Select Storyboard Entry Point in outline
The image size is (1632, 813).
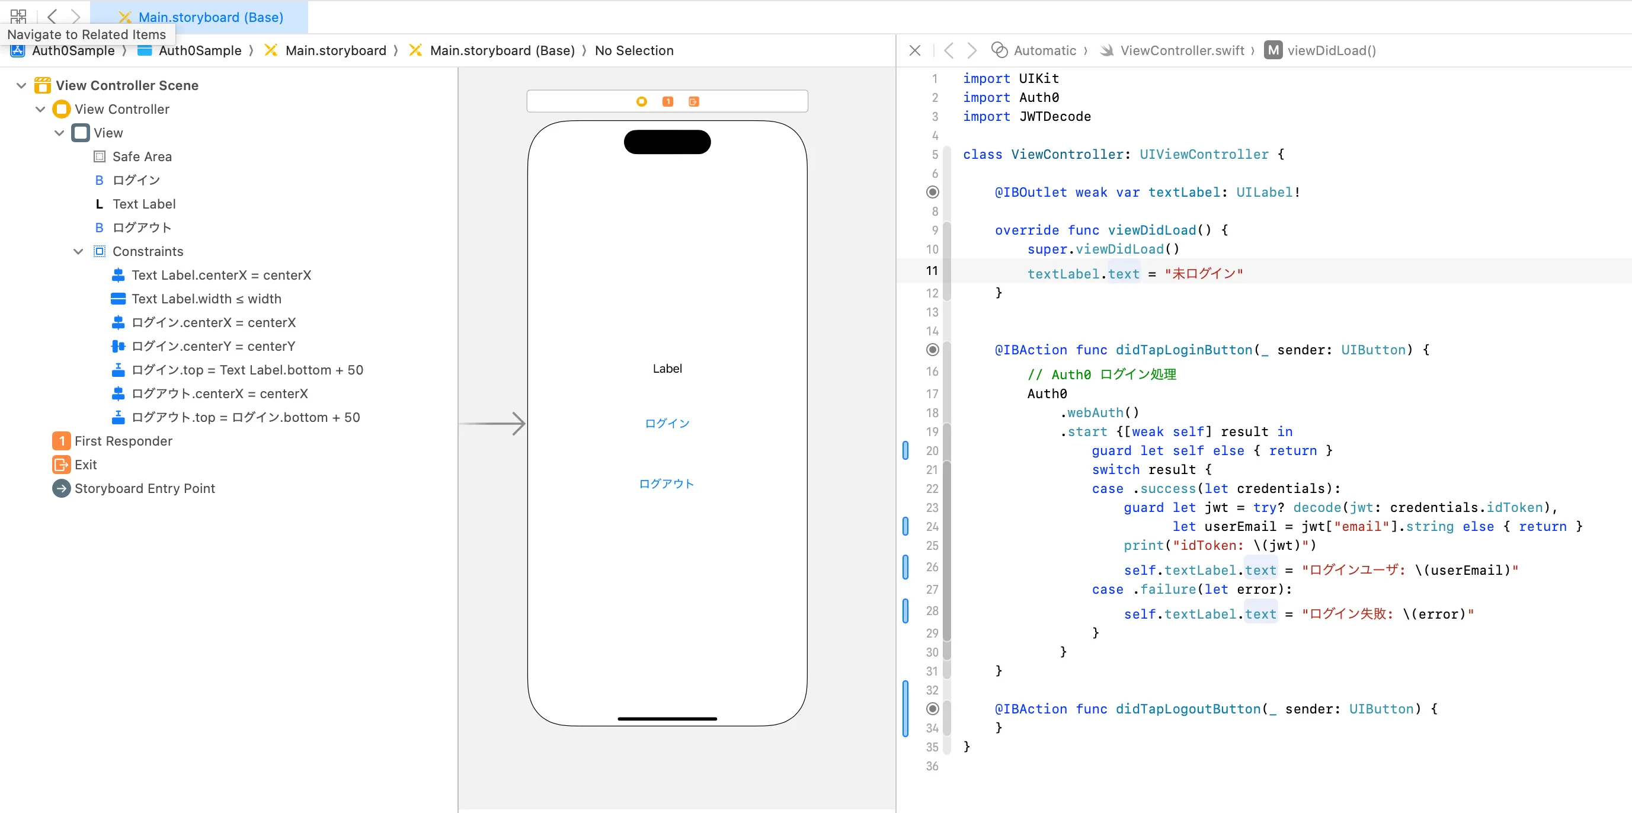[x=145, y=488]
